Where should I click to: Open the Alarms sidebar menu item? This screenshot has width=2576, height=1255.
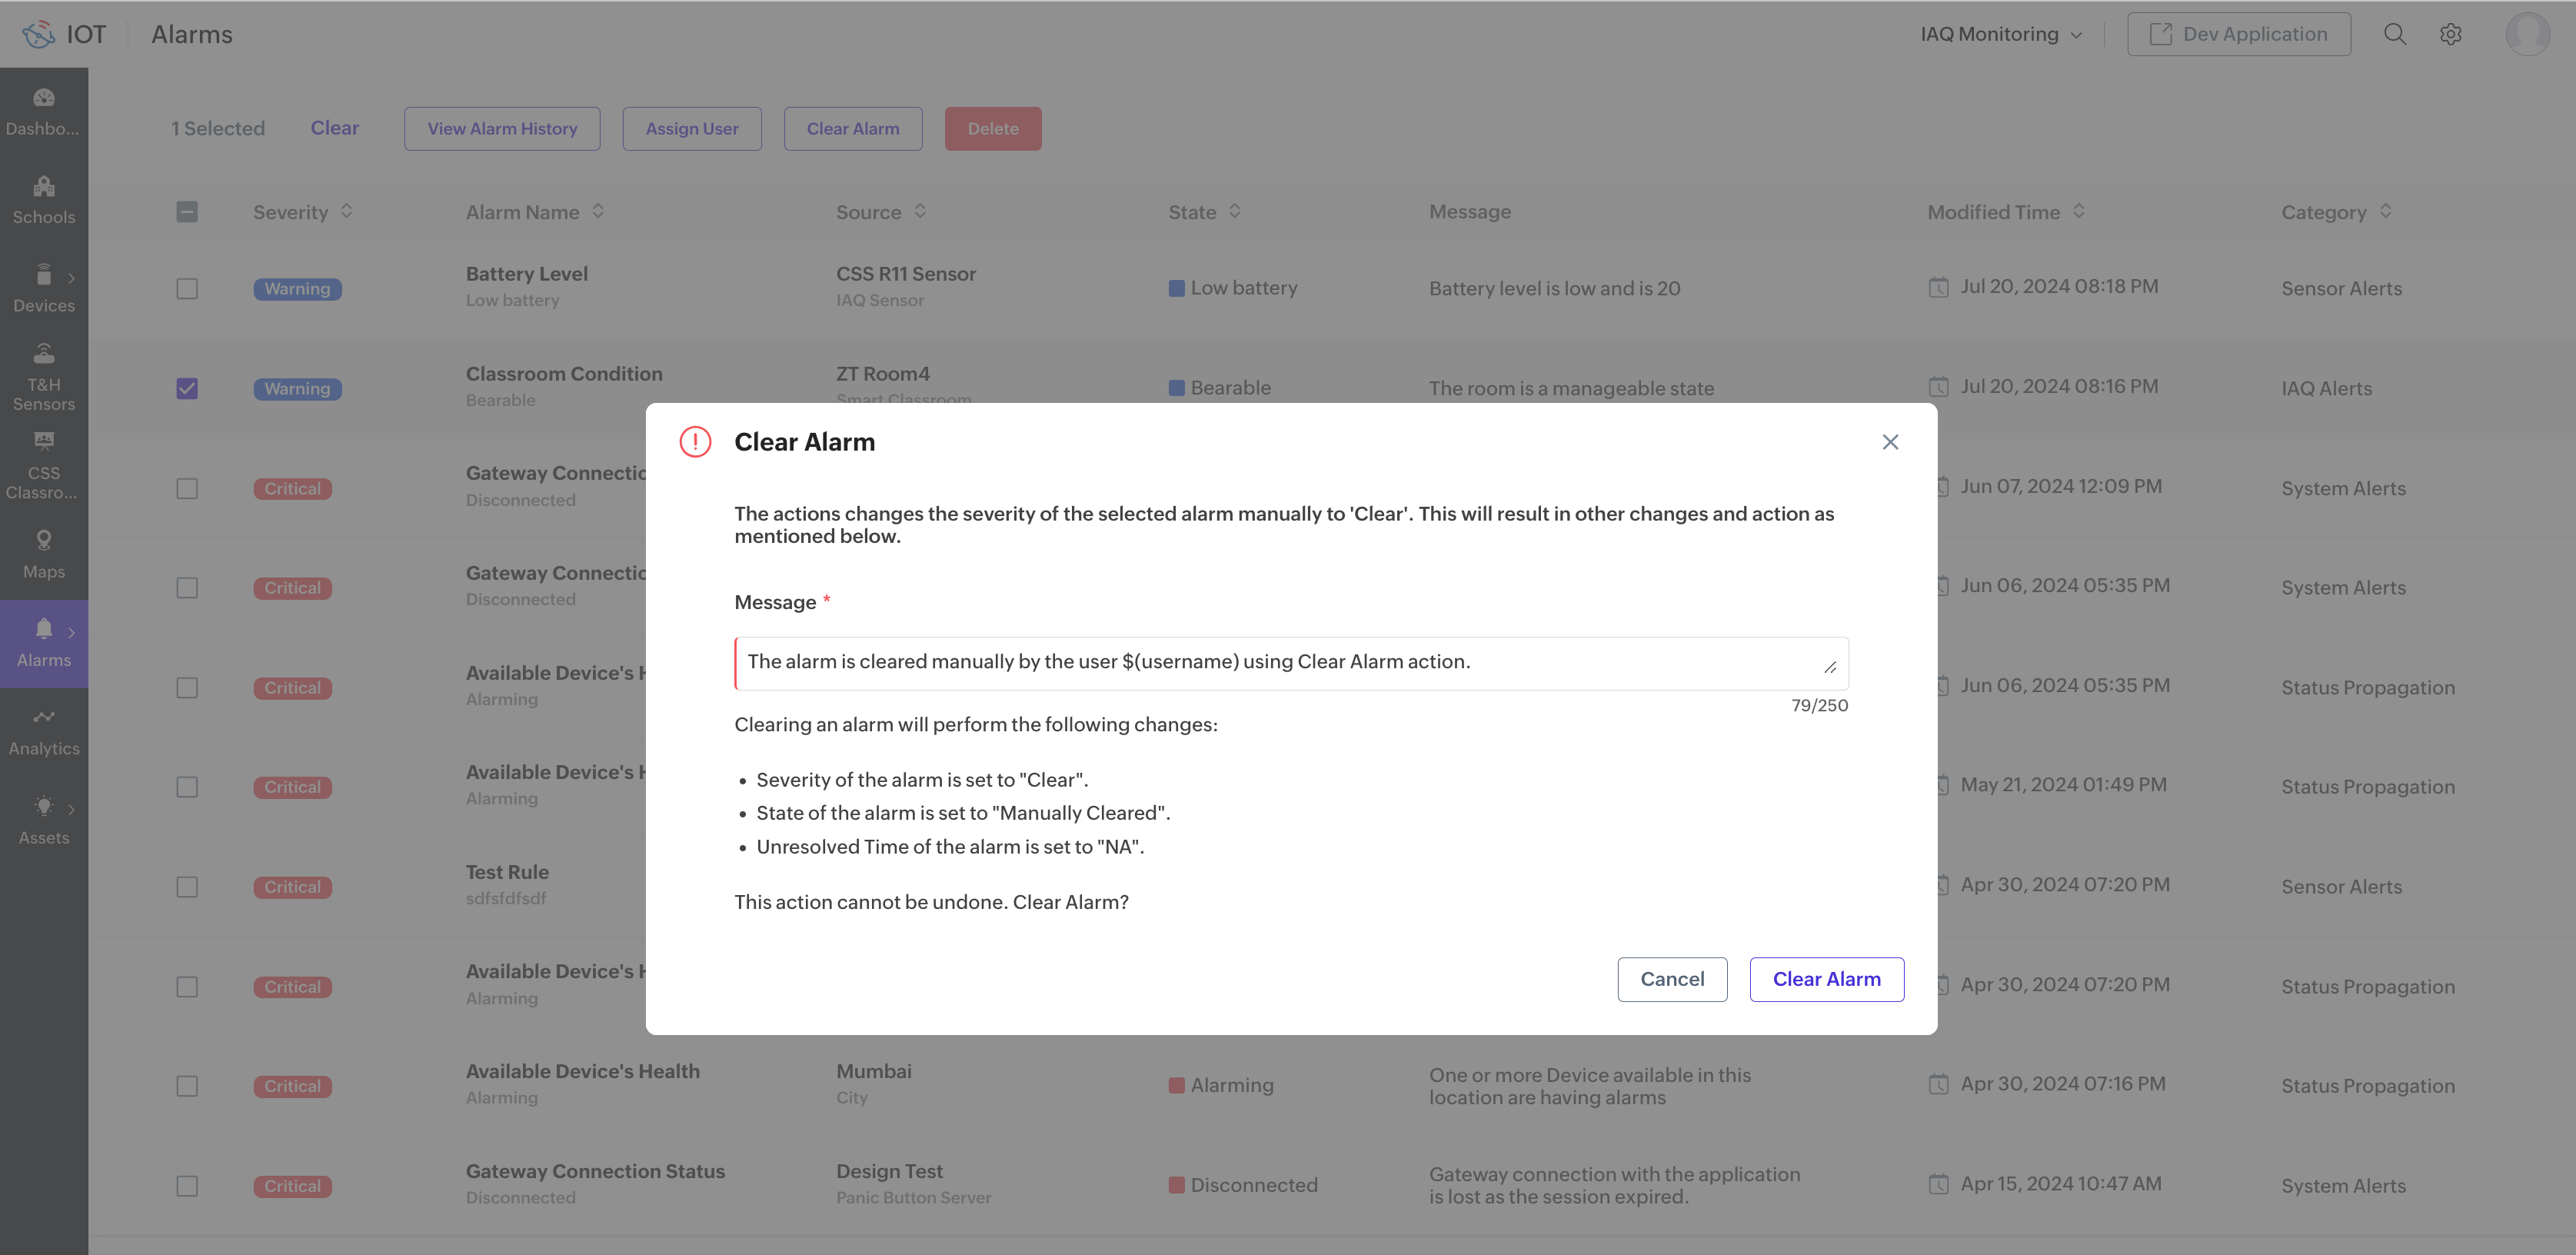click(43, 643)
